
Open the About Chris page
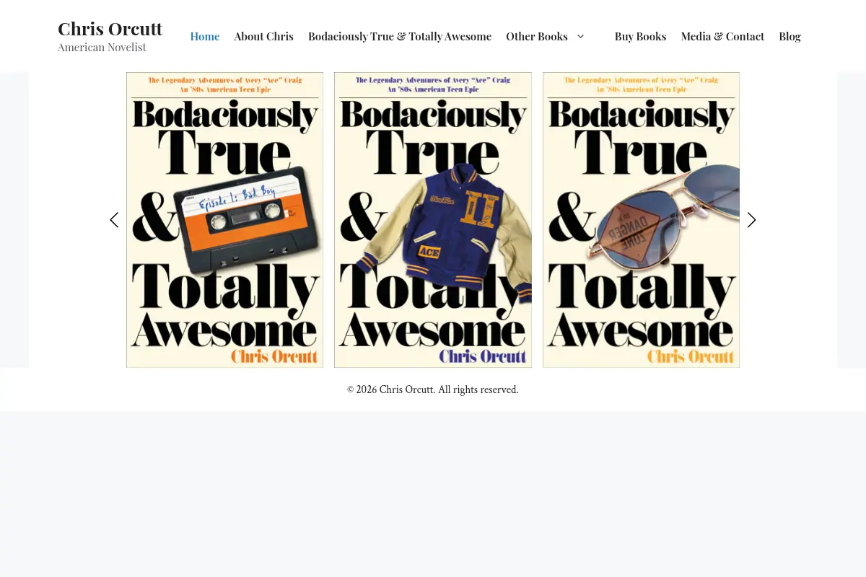[263, 36]
